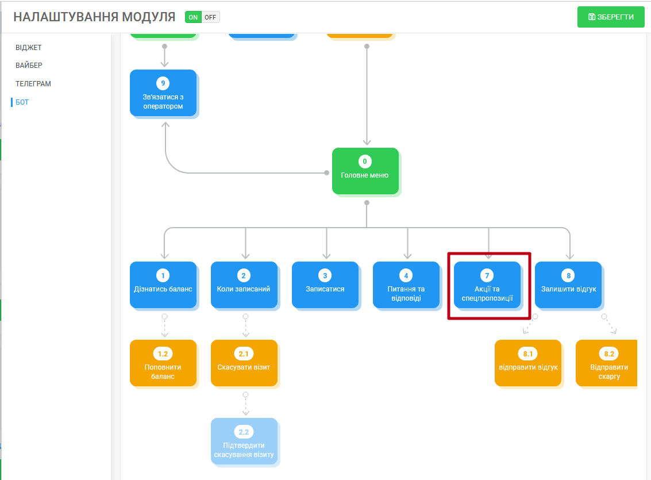Select faded node 2.2 Підтвердити скасування візиту
Image resolution: width=651 pixels, height=480 pixels.
pos(244,441)
